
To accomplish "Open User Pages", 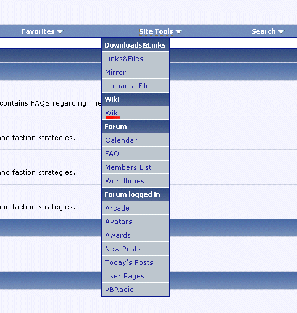I will click(135, 276).
